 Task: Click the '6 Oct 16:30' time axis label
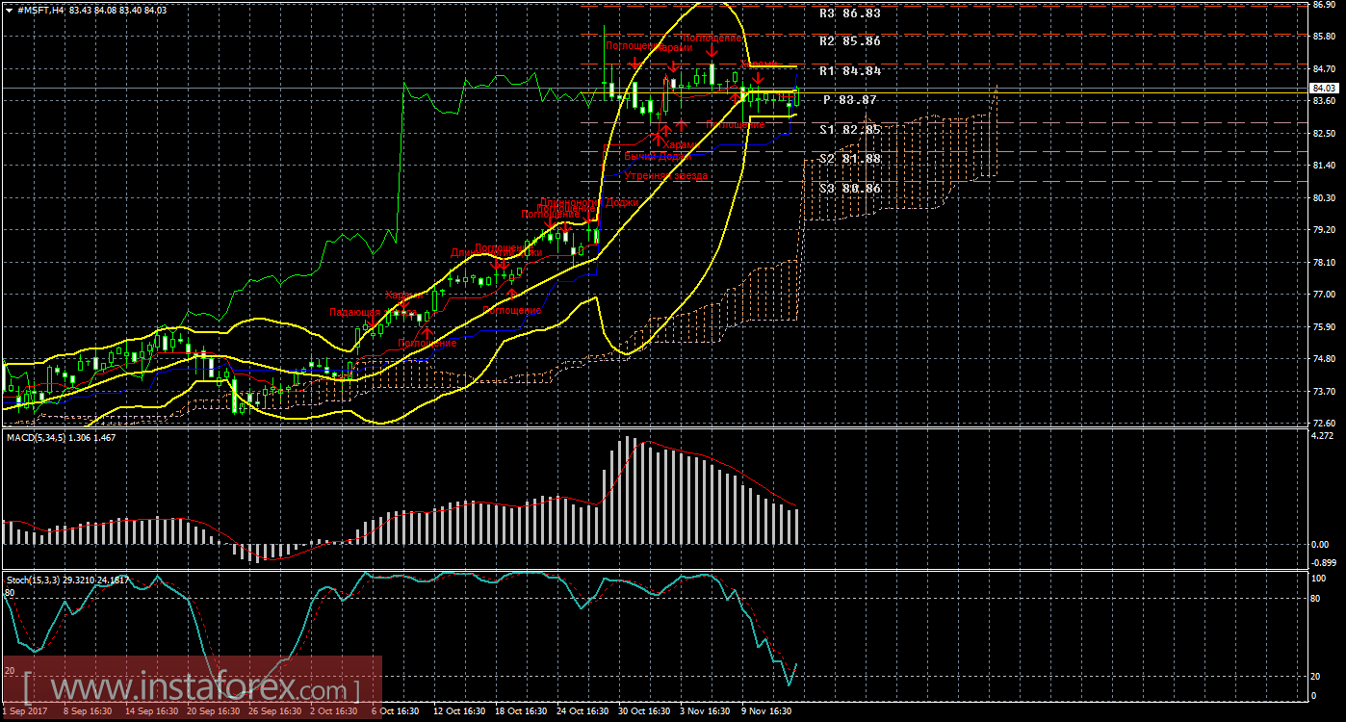[x=395, y=711]
